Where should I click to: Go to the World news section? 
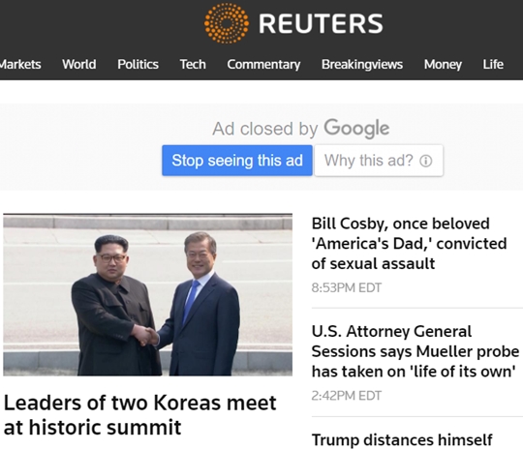[x=79, y=64]
